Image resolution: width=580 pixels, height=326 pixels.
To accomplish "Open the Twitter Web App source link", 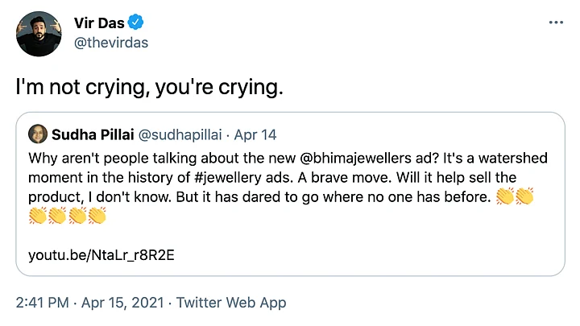I will [230, 303].
